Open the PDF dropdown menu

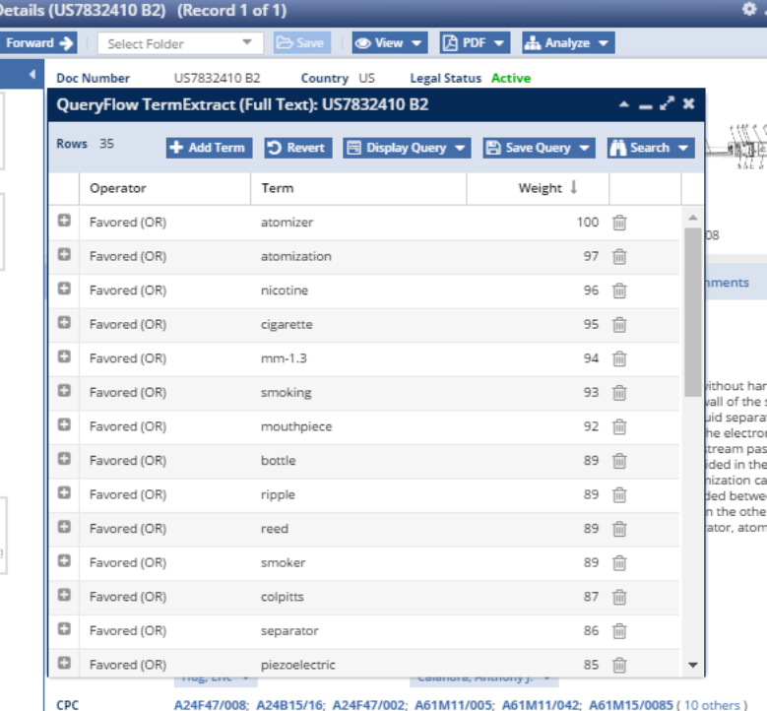tap(475, 43)
